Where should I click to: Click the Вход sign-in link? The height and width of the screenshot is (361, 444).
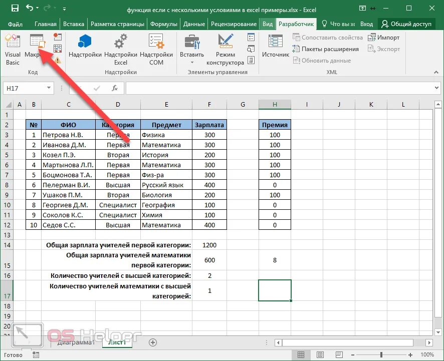366,24
